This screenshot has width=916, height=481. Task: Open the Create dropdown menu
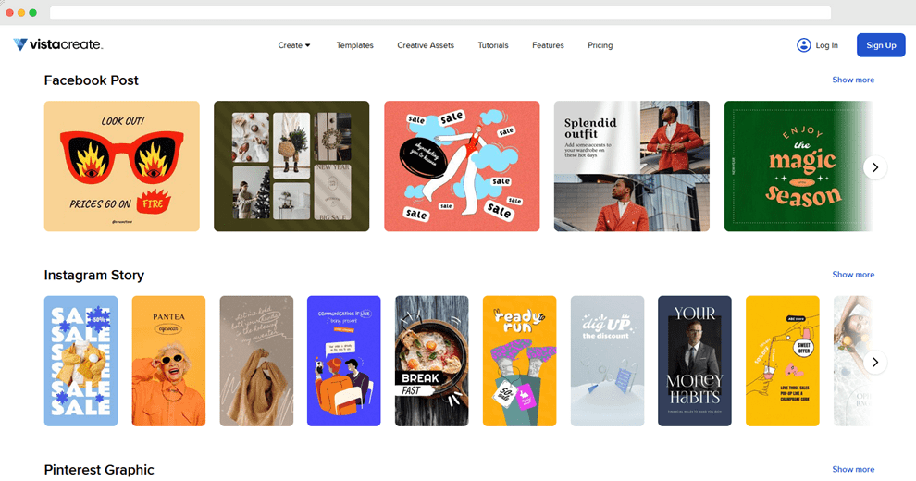pyautogui.click(x=294, y=45)
